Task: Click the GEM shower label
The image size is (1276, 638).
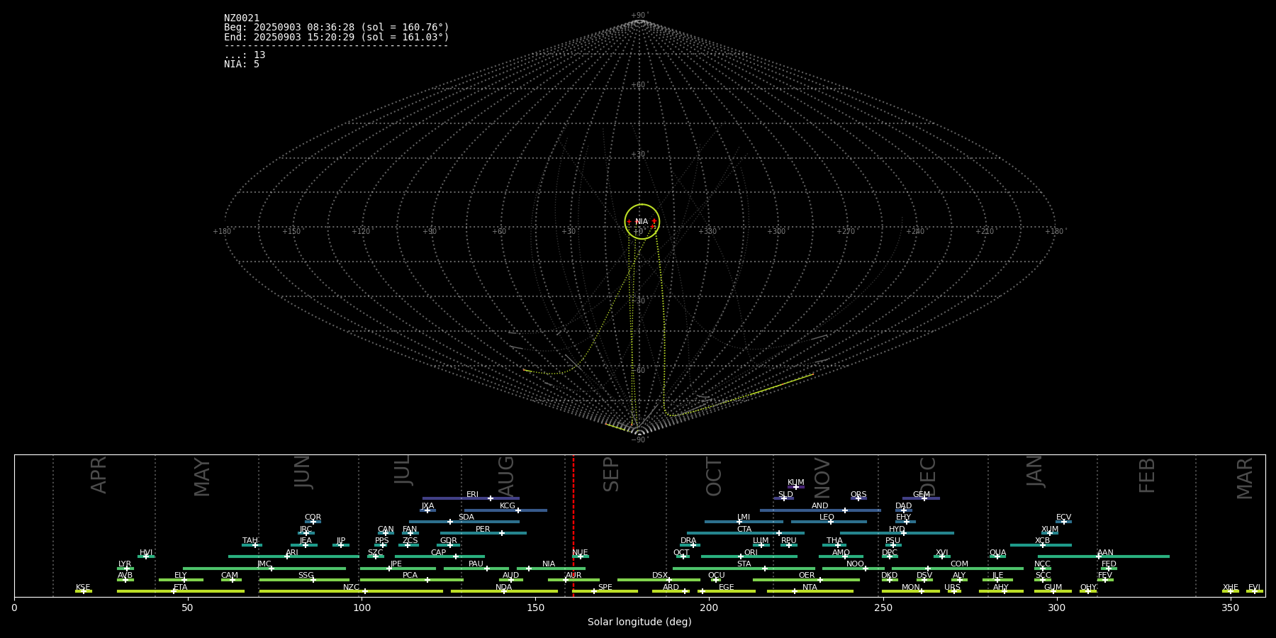Action: (922, 495)
